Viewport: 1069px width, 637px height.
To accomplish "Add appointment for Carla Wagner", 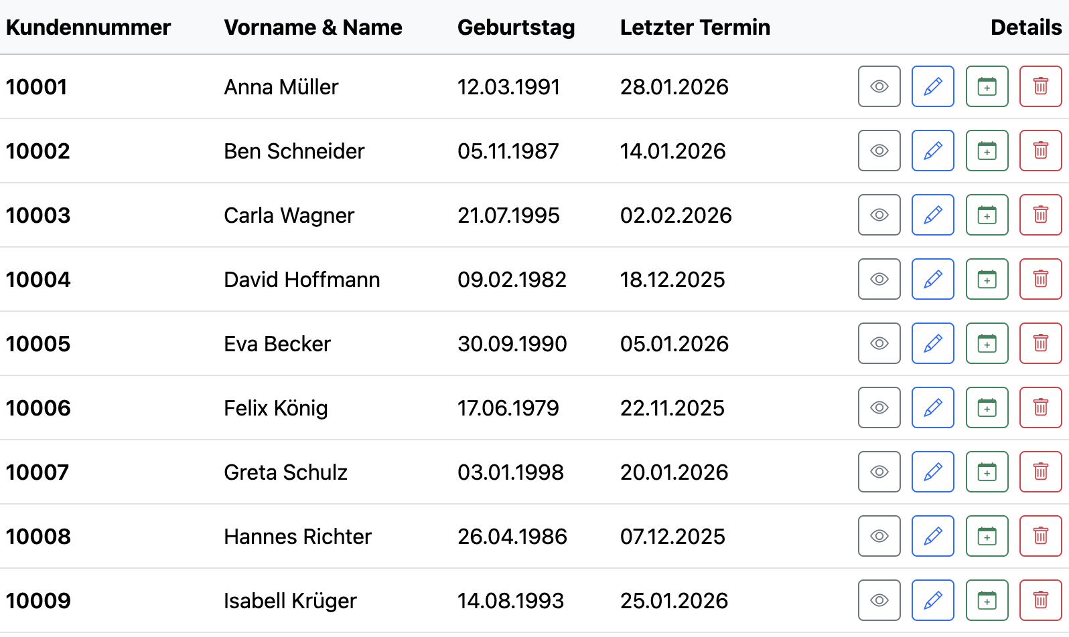I will [x=987, y=215].
